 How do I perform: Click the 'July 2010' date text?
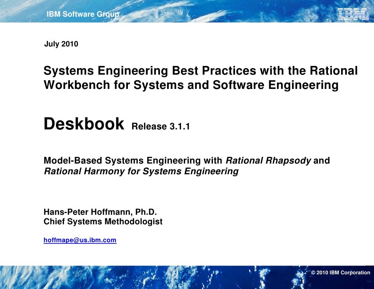[61, 44]
